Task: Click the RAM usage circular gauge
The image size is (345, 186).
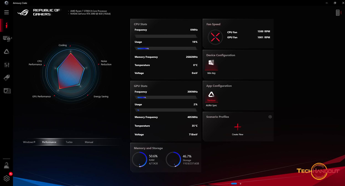Action: (x=139, y=159)
